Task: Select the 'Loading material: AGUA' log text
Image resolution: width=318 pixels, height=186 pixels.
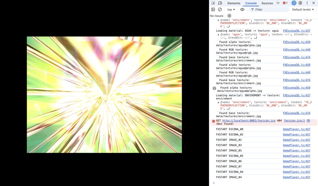Action: 234,31
